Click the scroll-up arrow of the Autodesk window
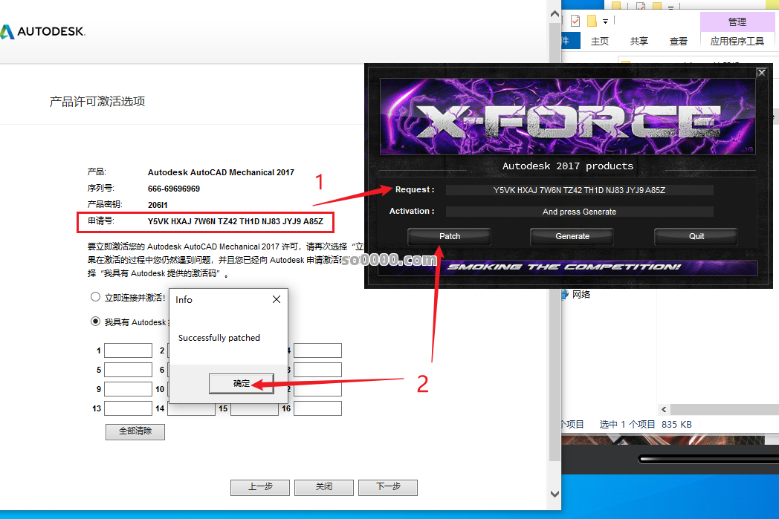This screenshot has width=779, height=519. click(x=555, y=14)
